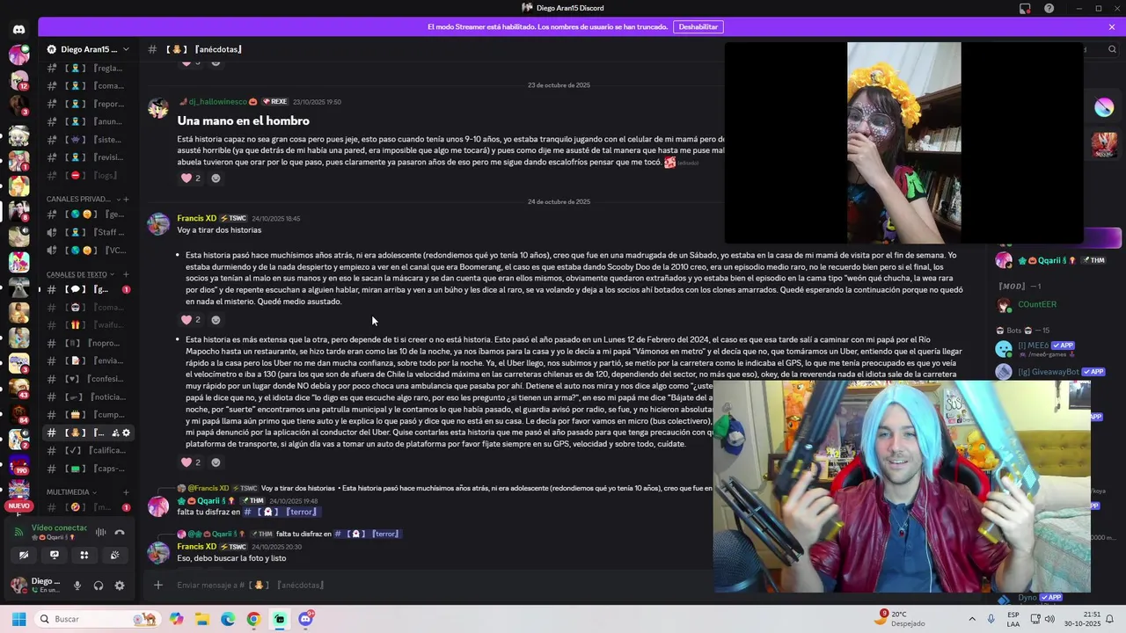1126x633 pixels.
Task: Open the regla... channel
Action: point(88,68)
